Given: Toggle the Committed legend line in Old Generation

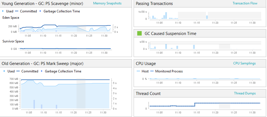Looking at the screenshot, I should pos(27,71).
